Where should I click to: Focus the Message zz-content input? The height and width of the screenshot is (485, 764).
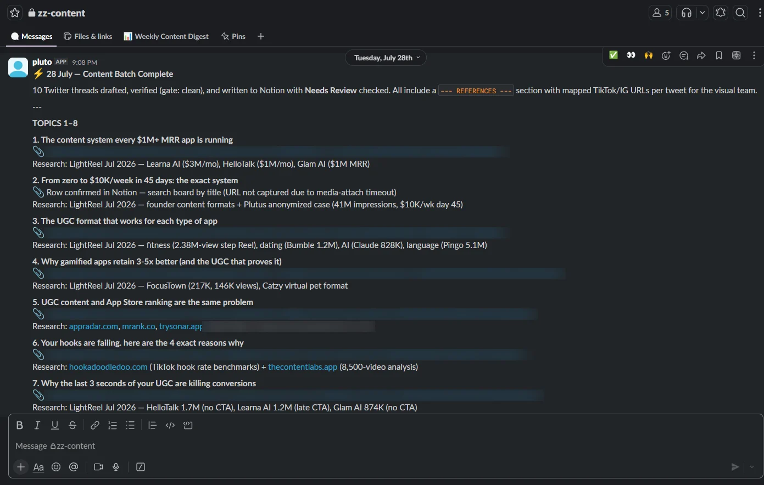384,446
